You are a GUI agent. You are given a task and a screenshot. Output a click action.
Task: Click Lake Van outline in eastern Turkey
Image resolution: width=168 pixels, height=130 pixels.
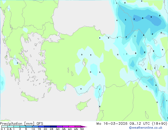pyautogui.click(x=142, y=62)
